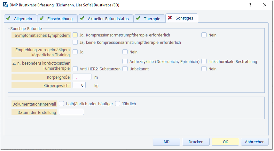The height and width of the screenshot is (151, 274).
Task: Click the Dokumentationsintervall label
Action: 34,104
